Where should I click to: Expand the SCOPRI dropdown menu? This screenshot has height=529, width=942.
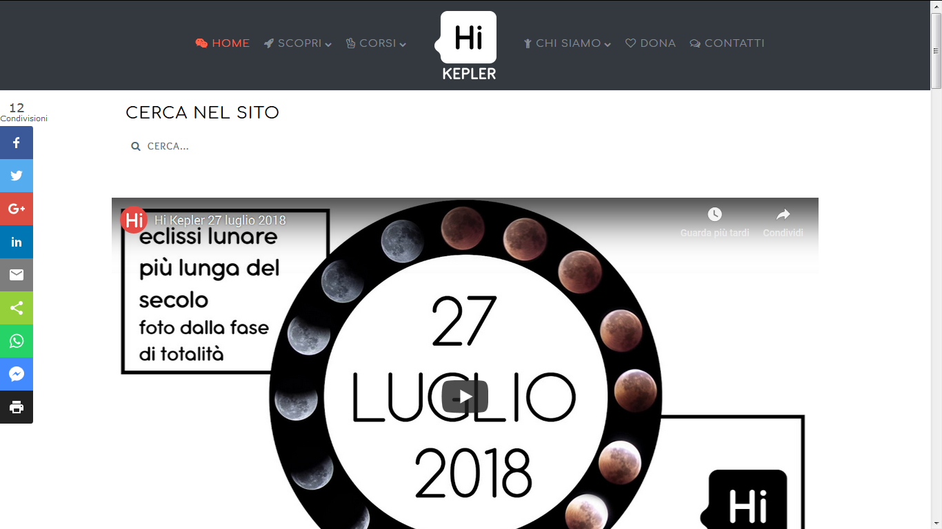[x=298, y=43]
